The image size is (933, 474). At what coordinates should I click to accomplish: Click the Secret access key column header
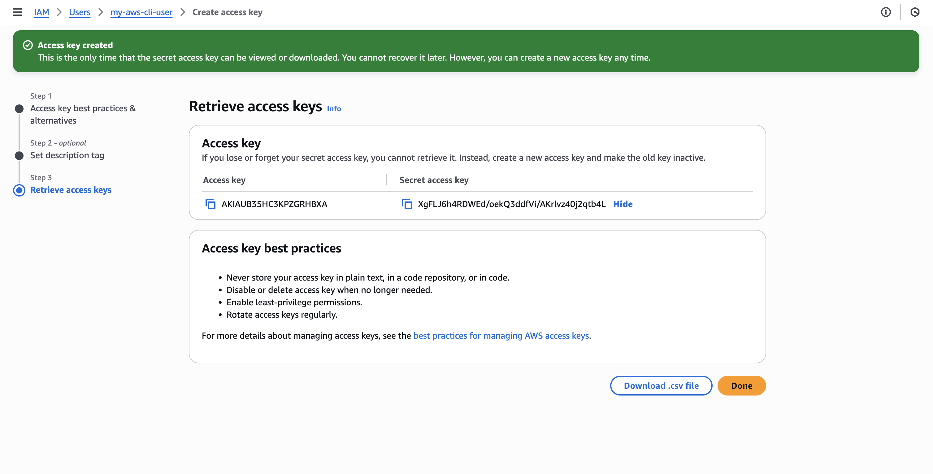tap(434, 180)
